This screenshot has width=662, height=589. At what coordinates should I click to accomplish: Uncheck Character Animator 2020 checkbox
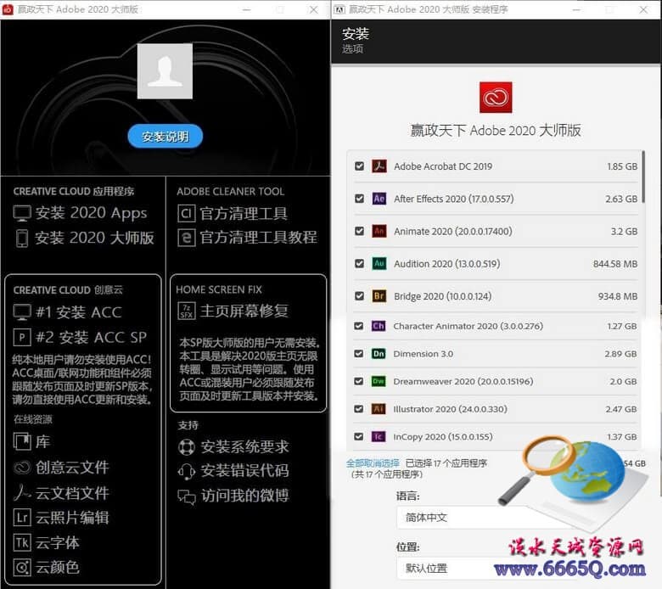point(359,326)
